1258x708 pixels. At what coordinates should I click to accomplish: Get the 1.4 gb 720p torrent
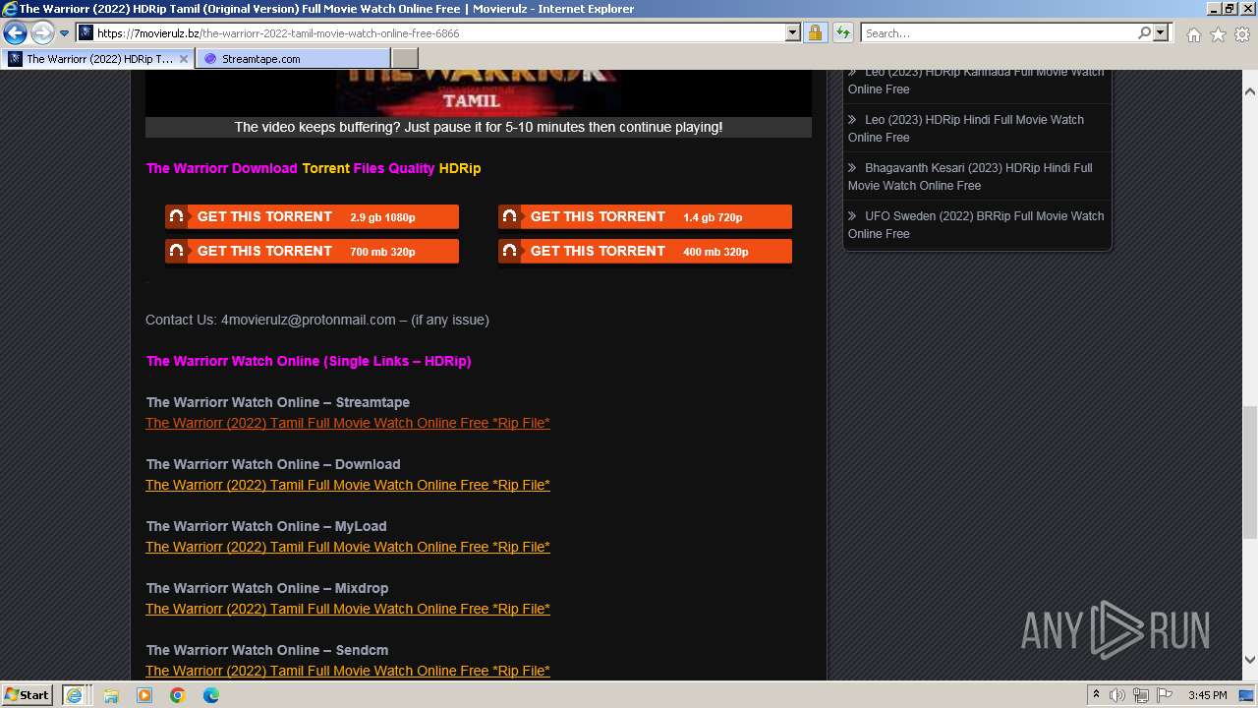point(645,217)
